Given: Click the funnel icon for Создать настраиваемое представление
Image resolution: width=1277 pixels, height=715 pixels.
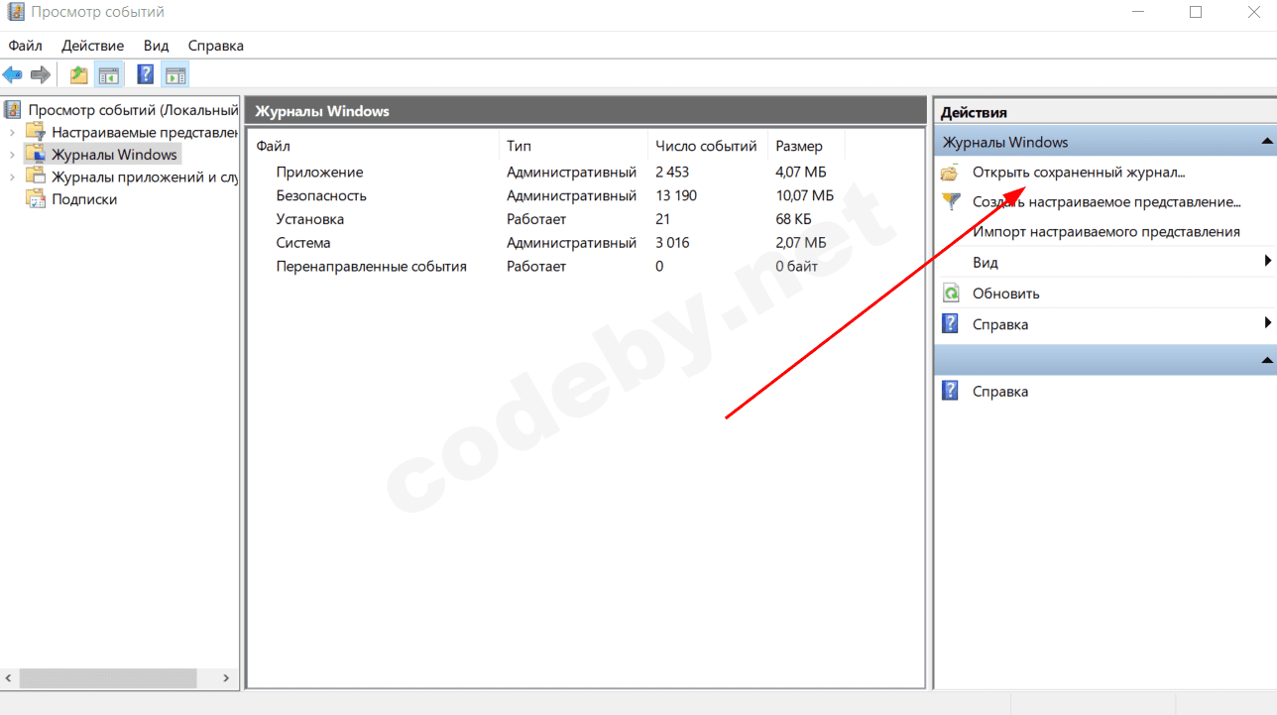Looking at the screenshot, I should (x=951, y=202).
